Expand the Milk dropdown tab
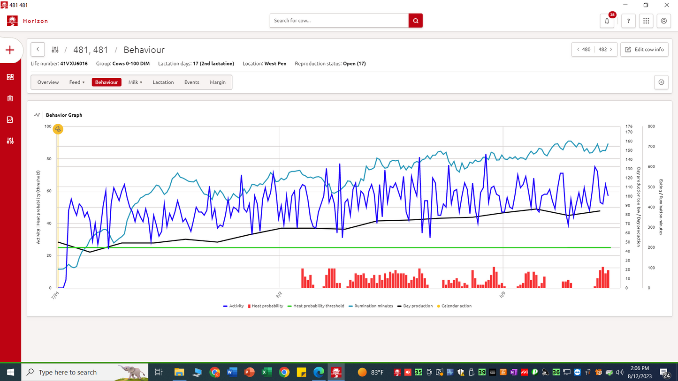 [135, 82]
